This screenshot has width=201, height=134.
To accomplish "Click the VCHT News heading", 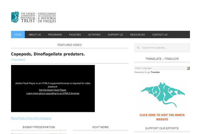I will point(100,127).
